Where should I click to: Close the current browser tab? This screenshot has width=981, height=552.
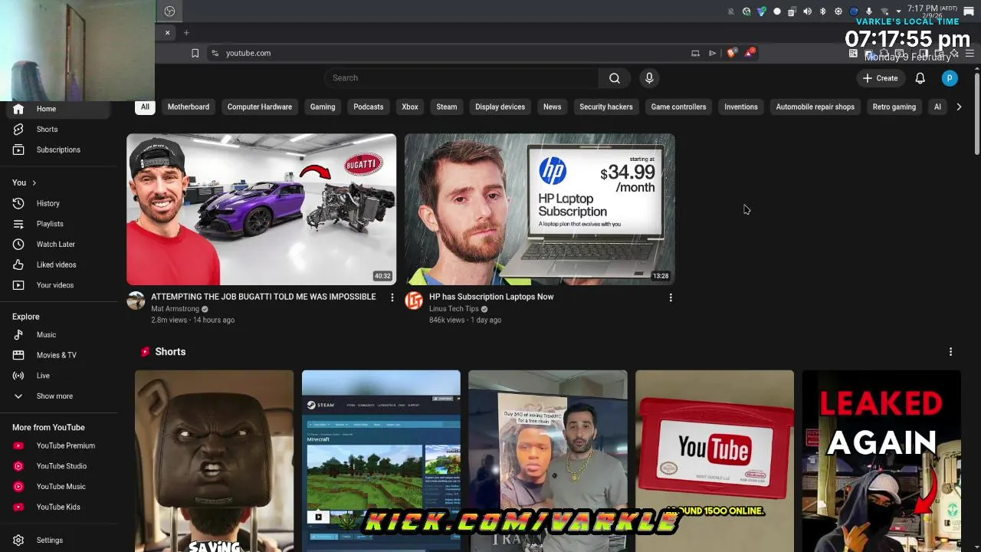[x=167, y=33]
